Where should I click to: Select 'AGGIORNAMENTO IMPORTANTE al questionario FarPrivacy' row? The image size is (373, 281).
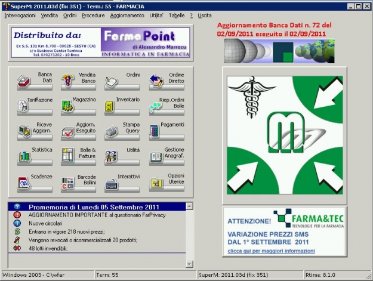coord(97,215)
